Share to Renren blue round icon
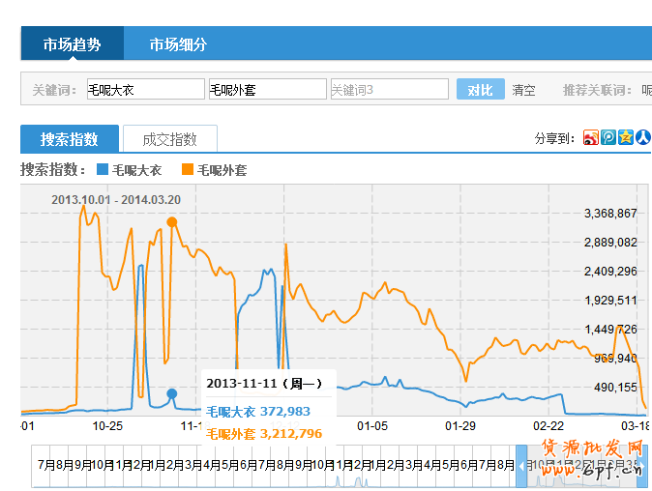This screenshot has width=652, height=491. [642, 138]
